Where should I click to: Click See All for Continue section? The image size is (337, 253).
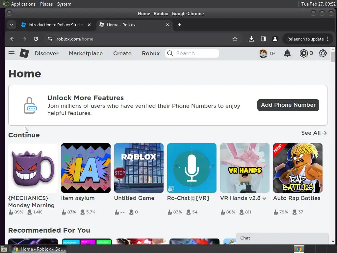tap(314, 133)
